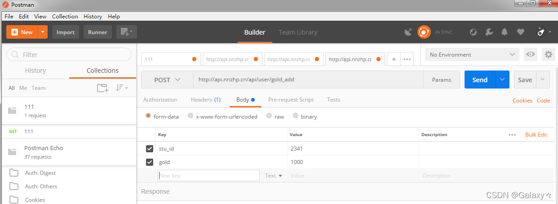Send the request
Image resolution: width=558 pixels, height=204 pixels.
480,80
